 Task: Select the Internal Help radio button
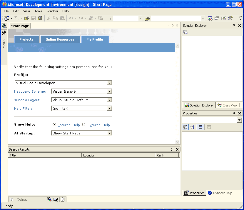tap(54, 124)
